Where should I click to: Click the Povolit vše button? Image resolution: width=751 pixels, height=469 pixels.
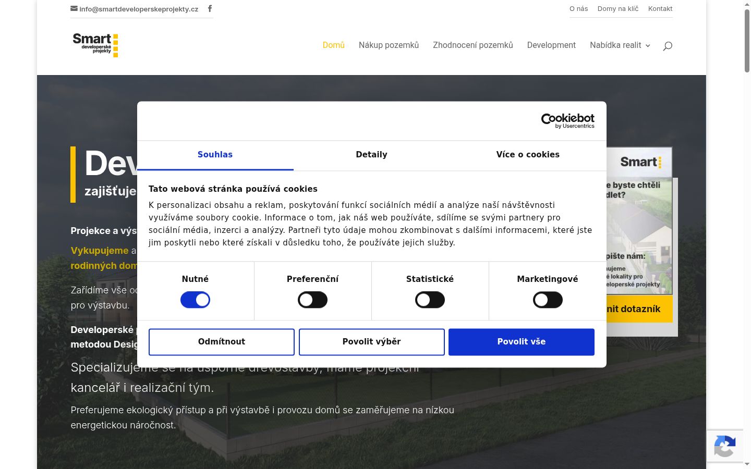522,342
